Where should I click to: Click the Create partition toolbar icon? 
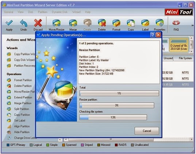coord(88,23)
